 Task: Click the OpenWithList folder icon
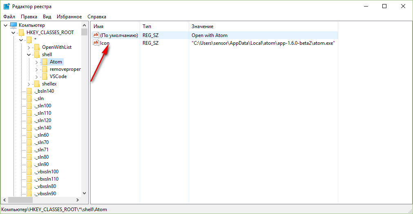(x=37, y=47)
